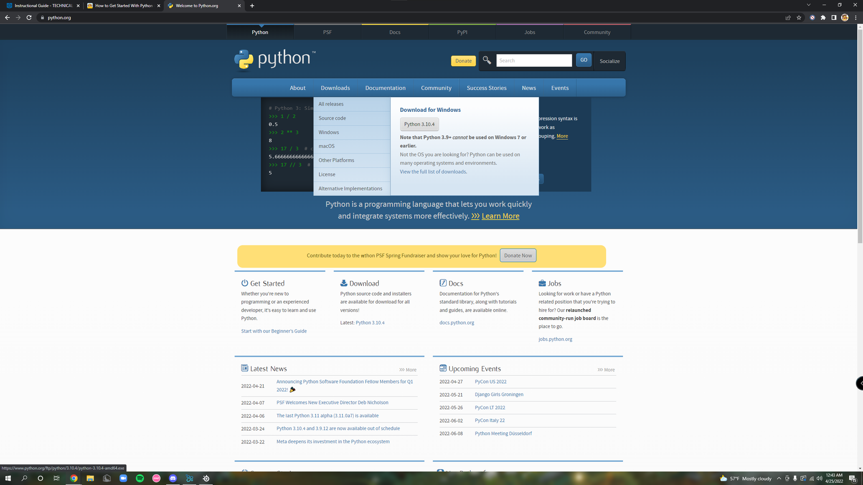
Task: Click the Download section's download icon
Action: [x=344, y=283]
